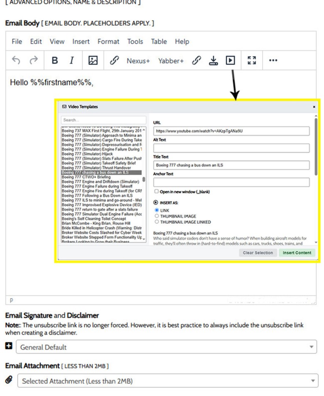Viewport: 324px width, 396px height.
Task: Open the View menu
Action: click(57, 42)
